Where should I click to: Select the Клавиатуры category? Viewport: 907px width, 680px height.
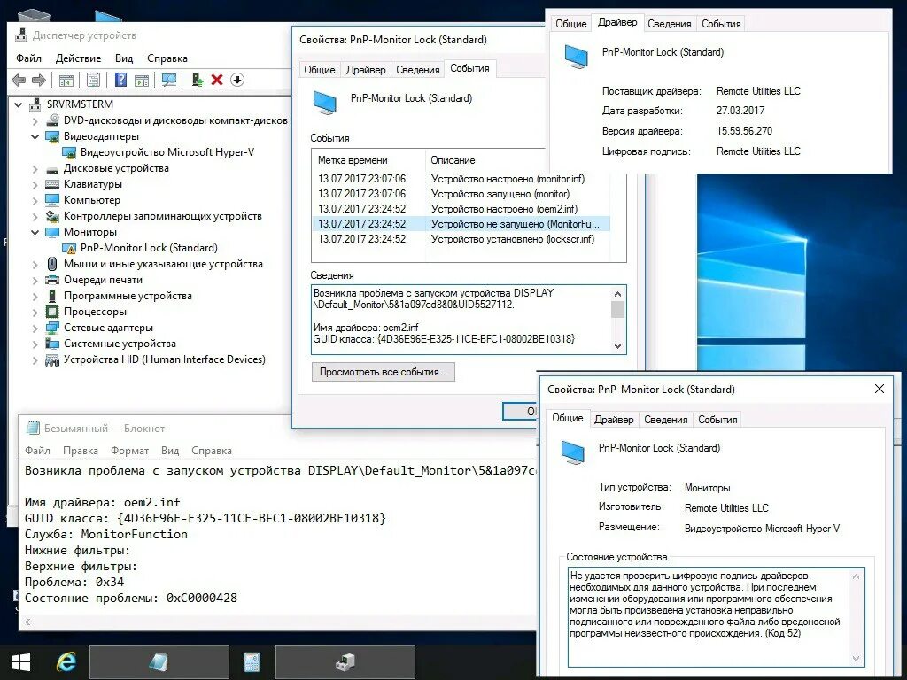tap(92, 184)
